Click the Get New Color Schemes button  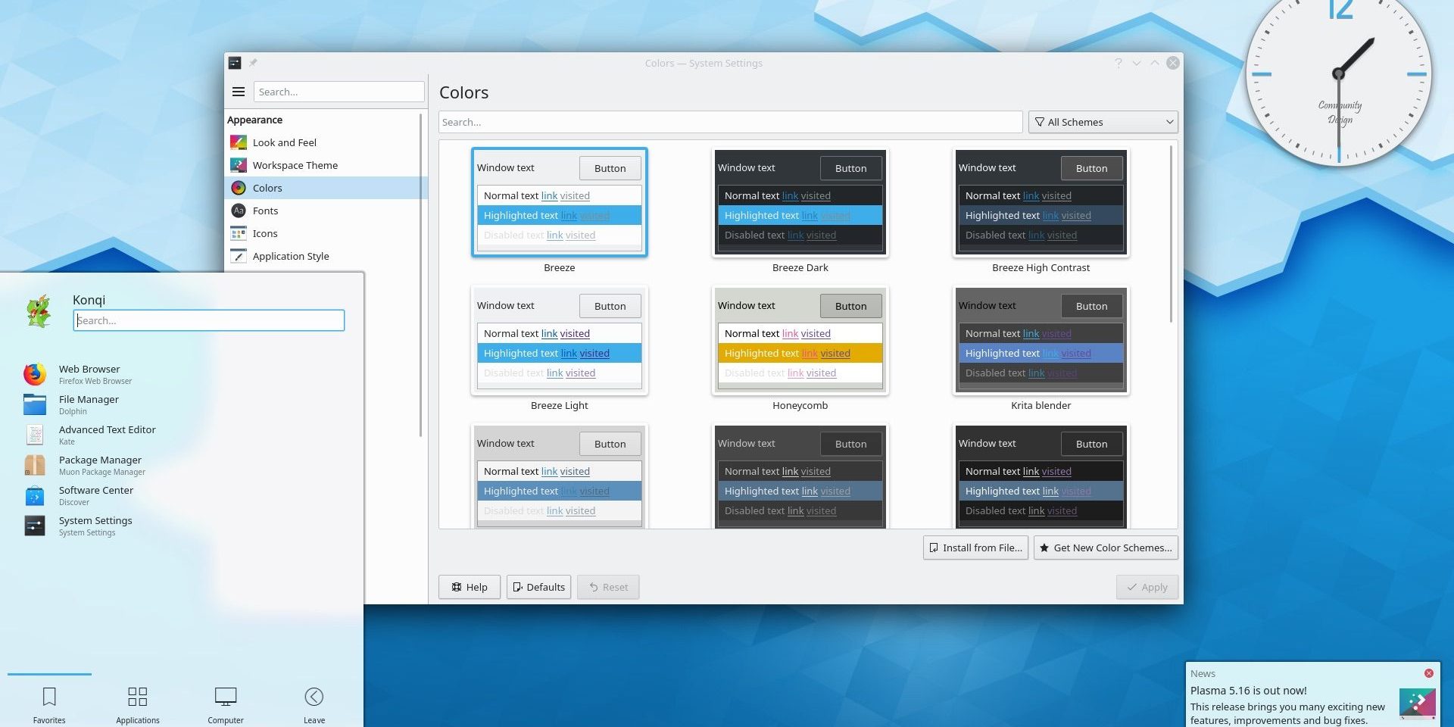(x=1106, y=548)
